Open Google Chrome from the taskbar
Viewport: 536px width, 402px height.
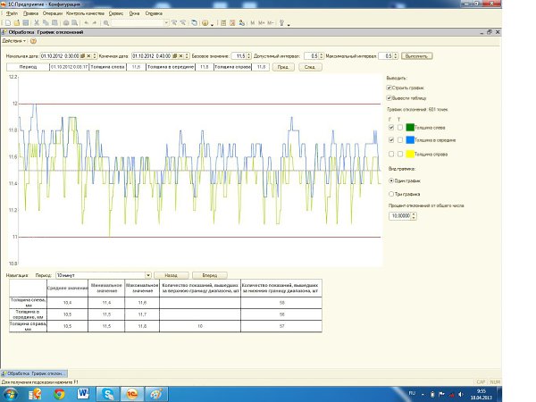pyautogui.click(x=58, y=392)
